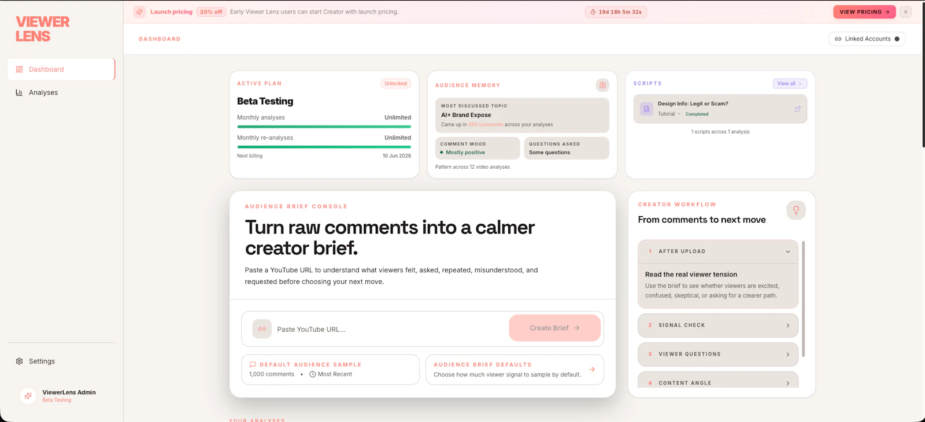The width and height of the screenshot is (925, 422).
Task: Click the Pattern across 12 video analyses text
Action: click(x=472, y=167)
